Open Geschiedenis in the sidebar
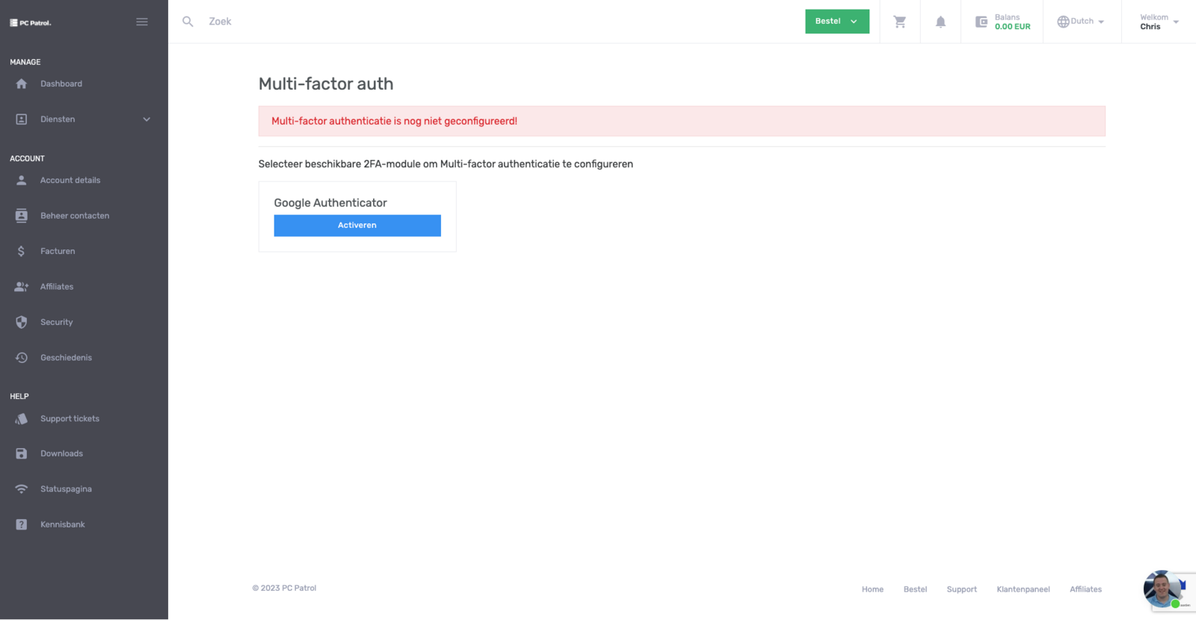Screen dimensions: 1196x620 [66, 358]
